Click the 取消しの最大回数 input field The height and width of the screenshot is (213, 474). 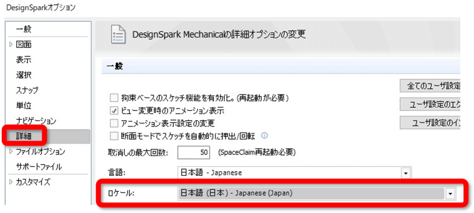click(193, 152)
